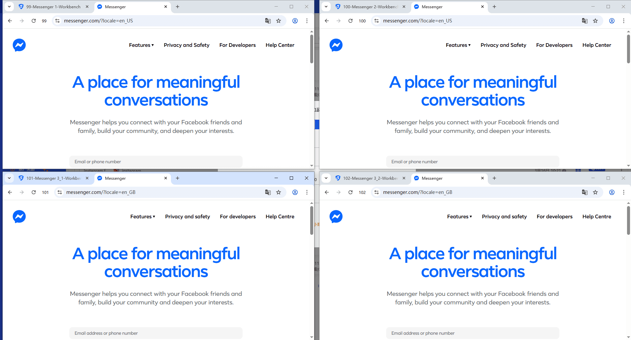Close the 100-Messenger 2-Workbench tab
The width and height of the screenshot is (631, 340).
coord(404,7)
